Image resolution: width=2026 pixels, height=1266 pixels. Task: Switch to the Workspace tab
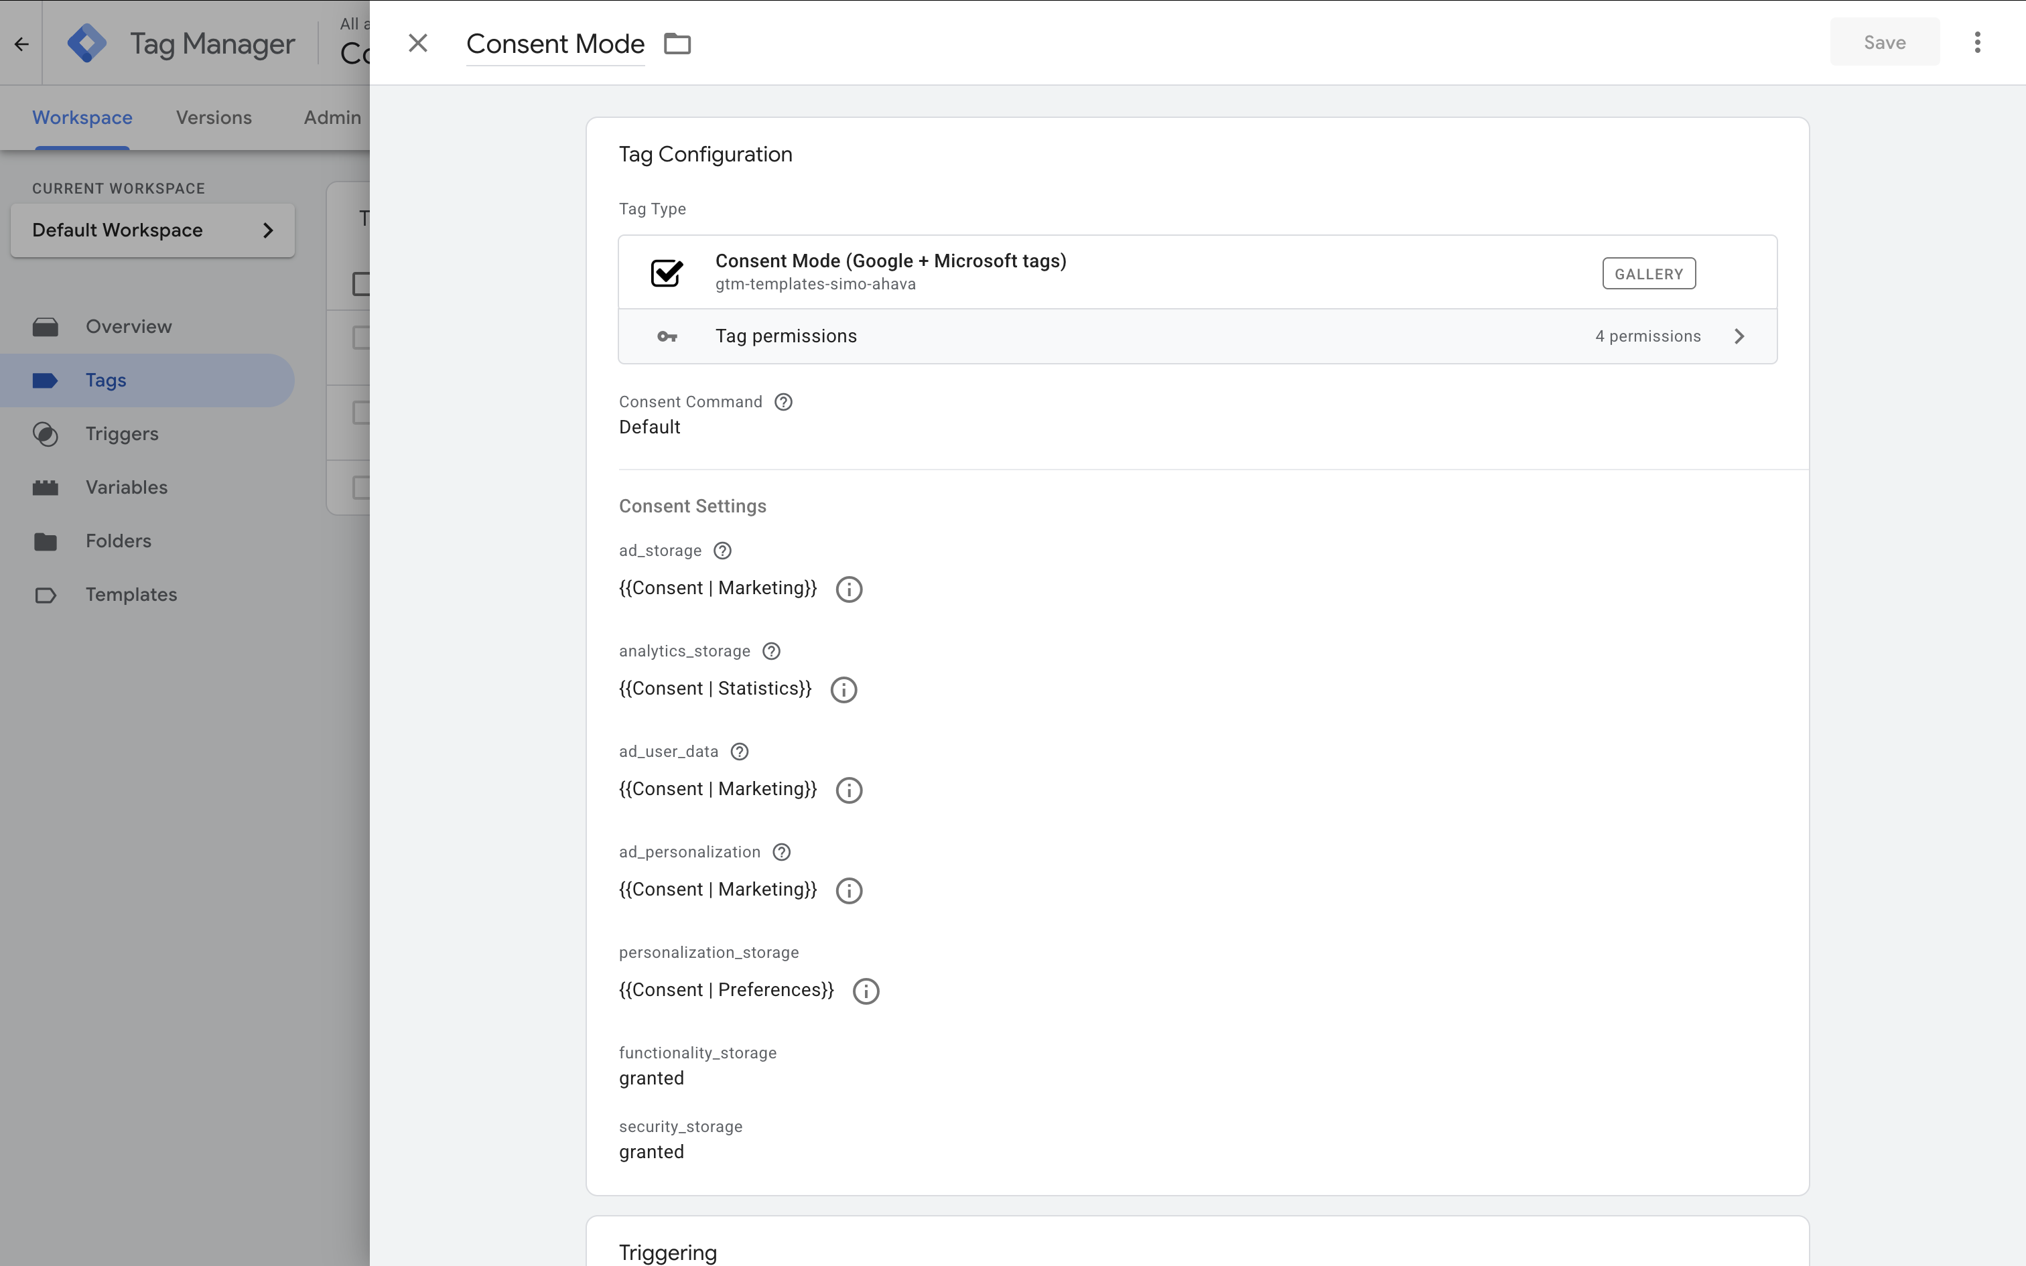coord(82,117)
